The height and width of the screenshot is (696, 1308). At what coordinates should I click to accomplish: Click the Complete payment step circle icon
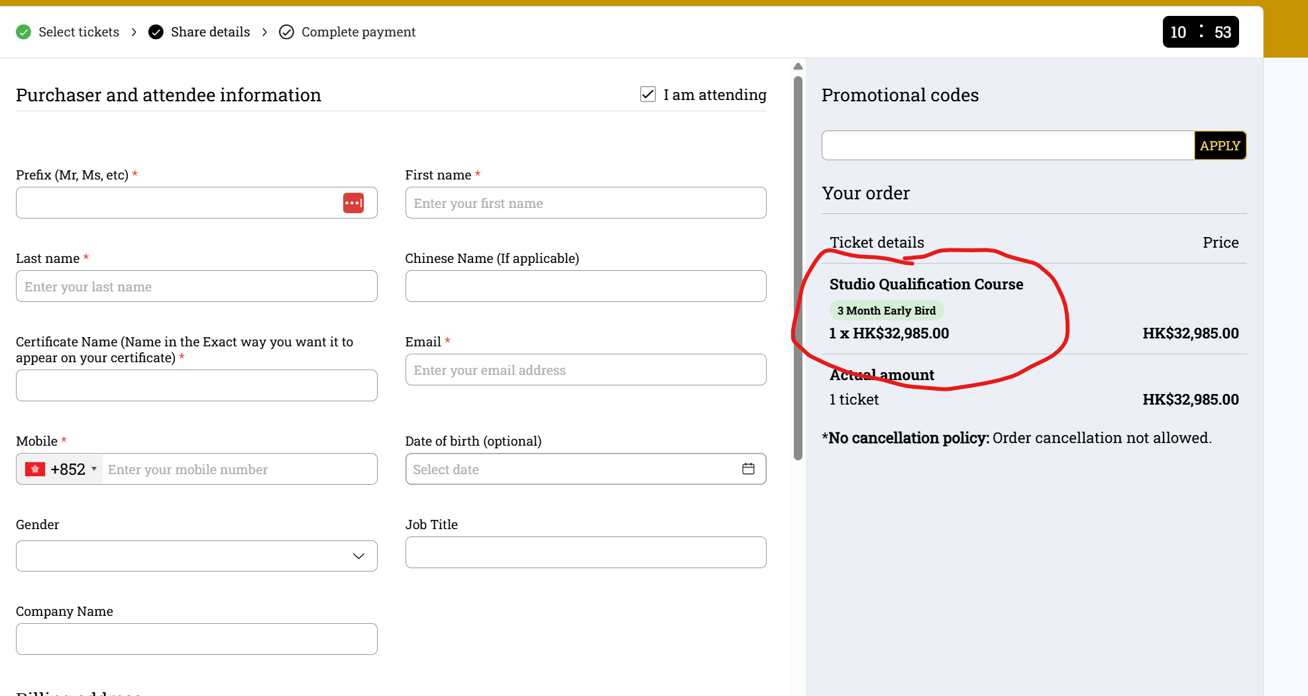pyautogui.click(x=286, y=32)
